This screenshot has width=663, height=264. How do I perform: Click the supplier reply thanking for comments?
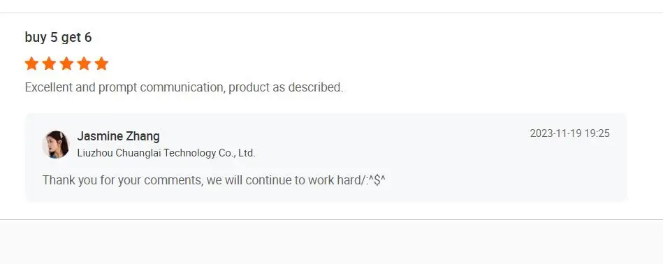(x=214, y=180)
